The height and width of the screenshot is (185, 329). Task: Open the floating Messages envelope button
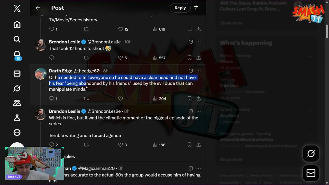coord(311,173)
